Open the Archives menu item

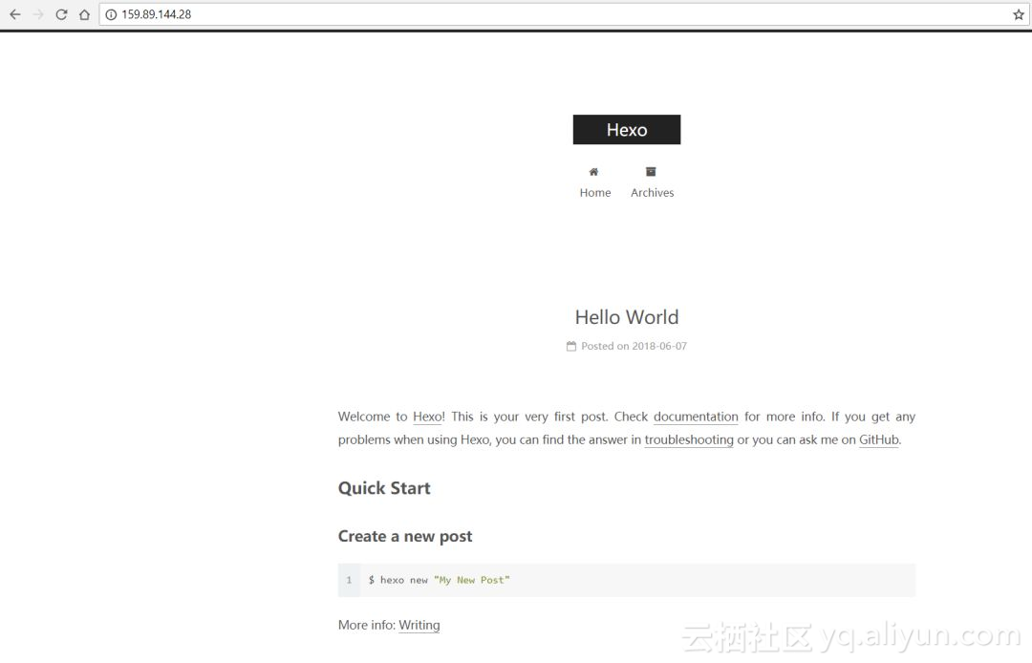coord(653,193)
